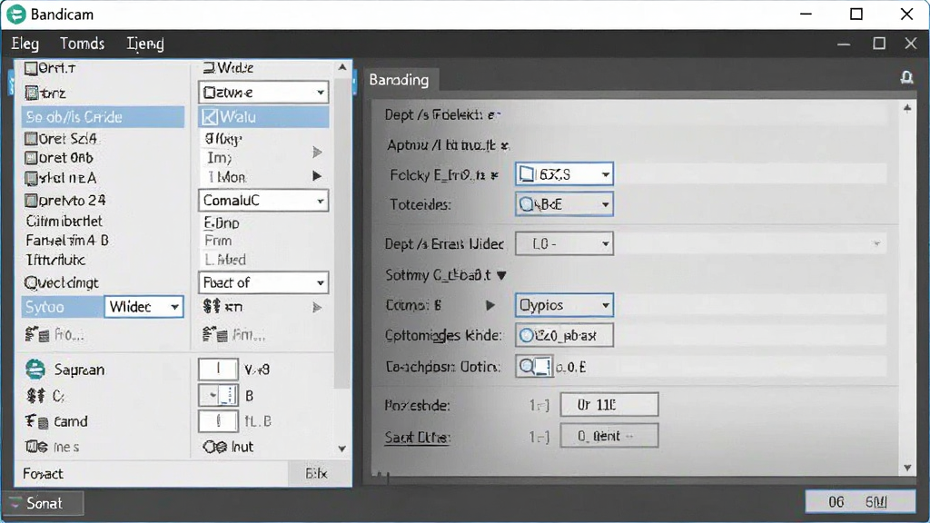Screen dimensions: 930x523
Task: Open the L0 - dropdown beside Dept /s Errat
Action: (x=564, y=243)
